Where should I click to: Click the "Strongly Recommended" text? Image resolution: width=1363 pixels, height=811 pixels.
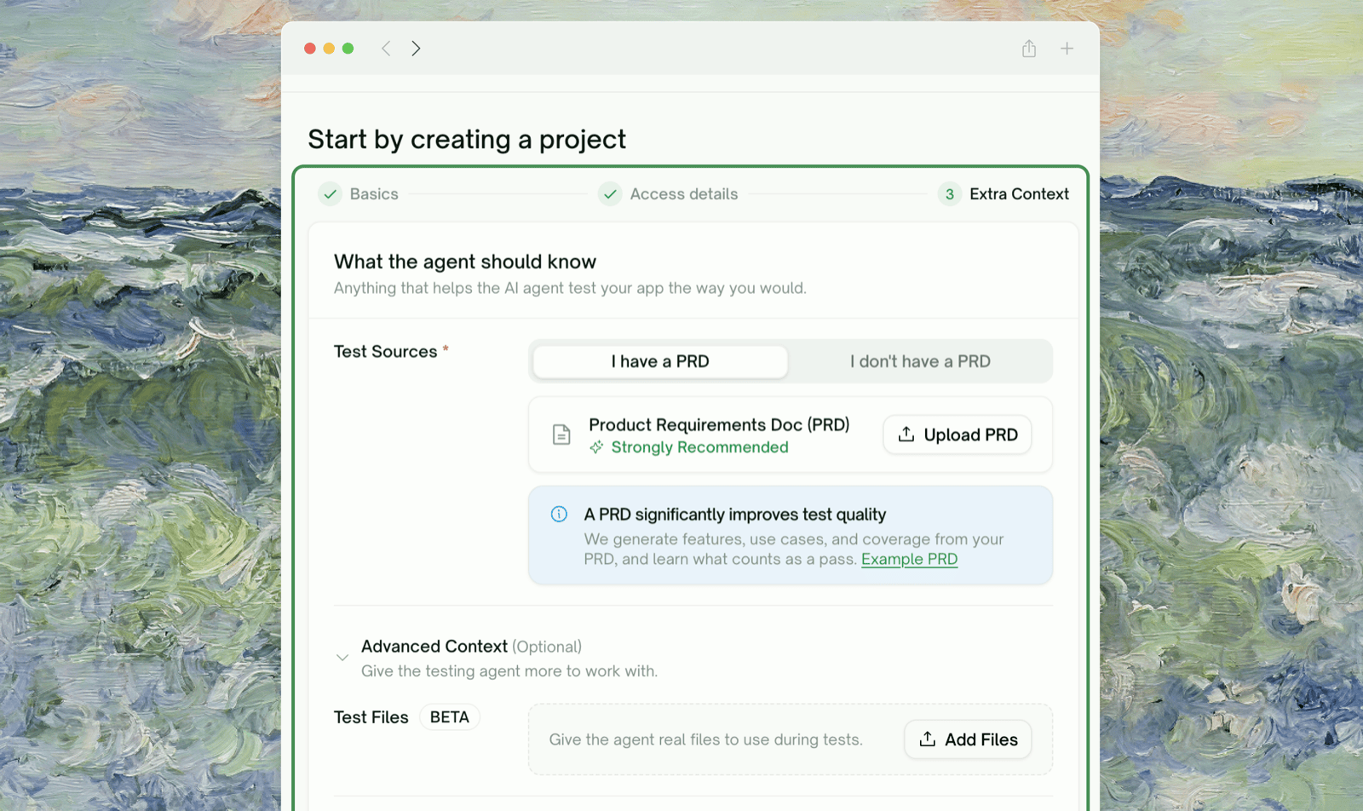(699, 447)
